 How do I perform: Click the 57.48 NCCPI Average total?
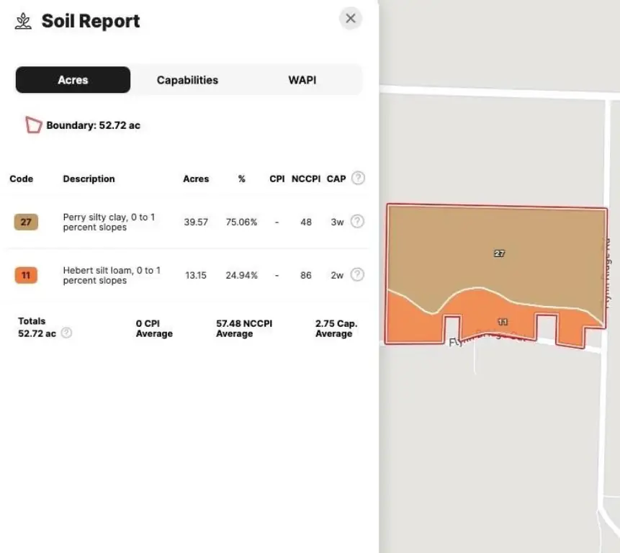244,328
